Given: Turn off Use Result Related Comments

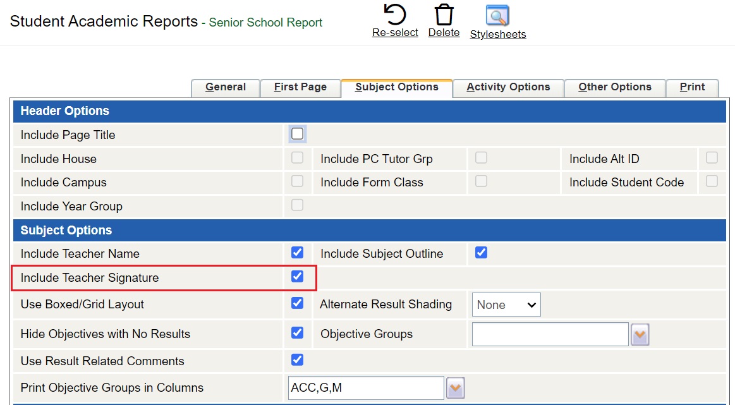Looking at the screenshot, I should coord(297,360).
